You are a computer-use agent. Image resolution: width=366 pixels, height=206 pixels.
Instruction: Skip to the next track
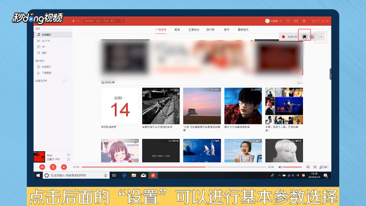(x=64, y=167)
